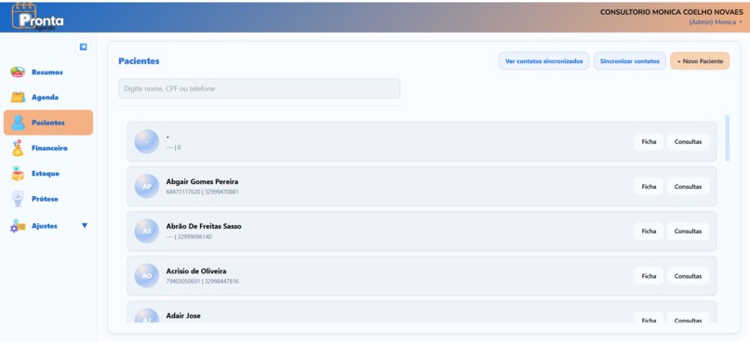Click the Resumos pie chart icon
Image resolution: width=750 pixels, height=342 pixels.
pos(18,72)
